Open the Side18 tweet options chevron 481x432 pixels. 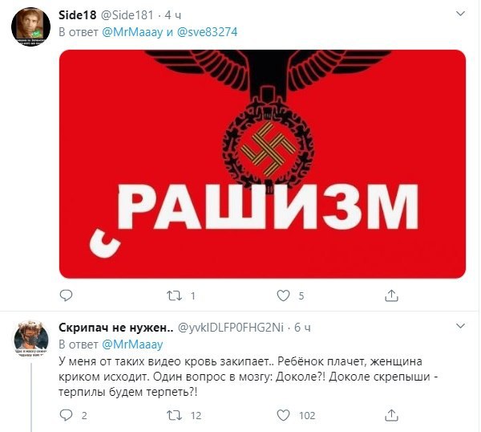460,14
